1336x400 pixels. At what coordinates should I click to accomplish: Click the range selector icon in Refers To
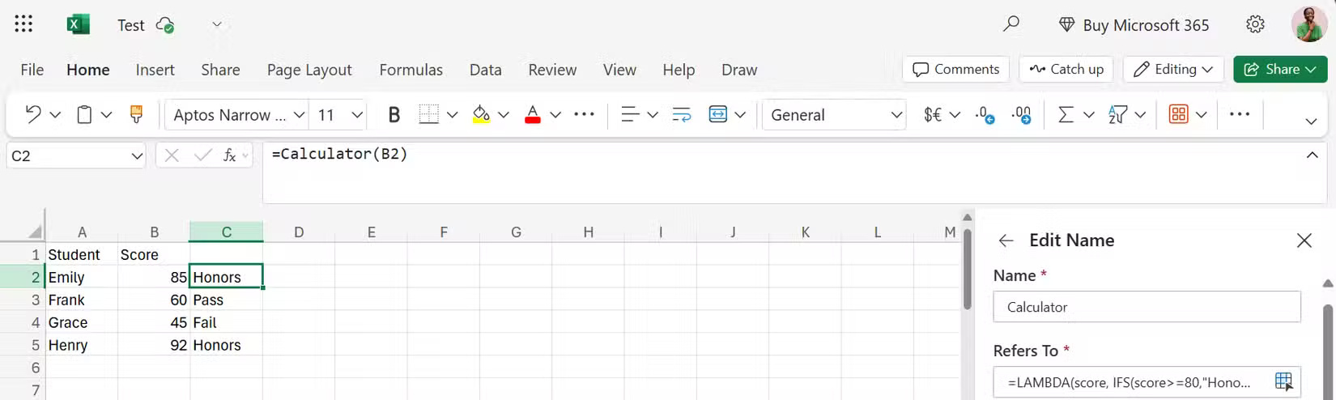click(1283, 381)
